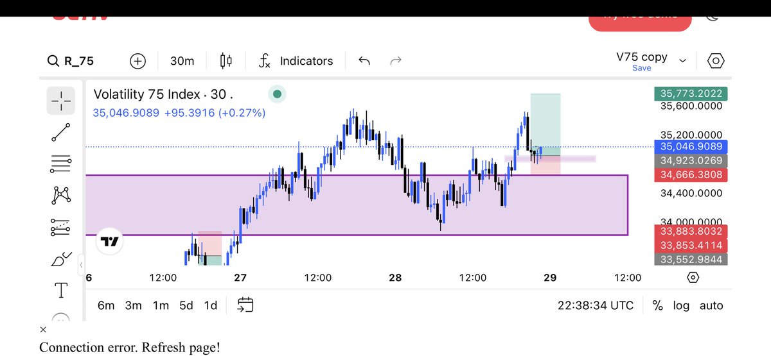Click the 35,046.9089 current price label
Image resolution: width=771 pixels, height=356 pixels.
[x=691, y=147]
